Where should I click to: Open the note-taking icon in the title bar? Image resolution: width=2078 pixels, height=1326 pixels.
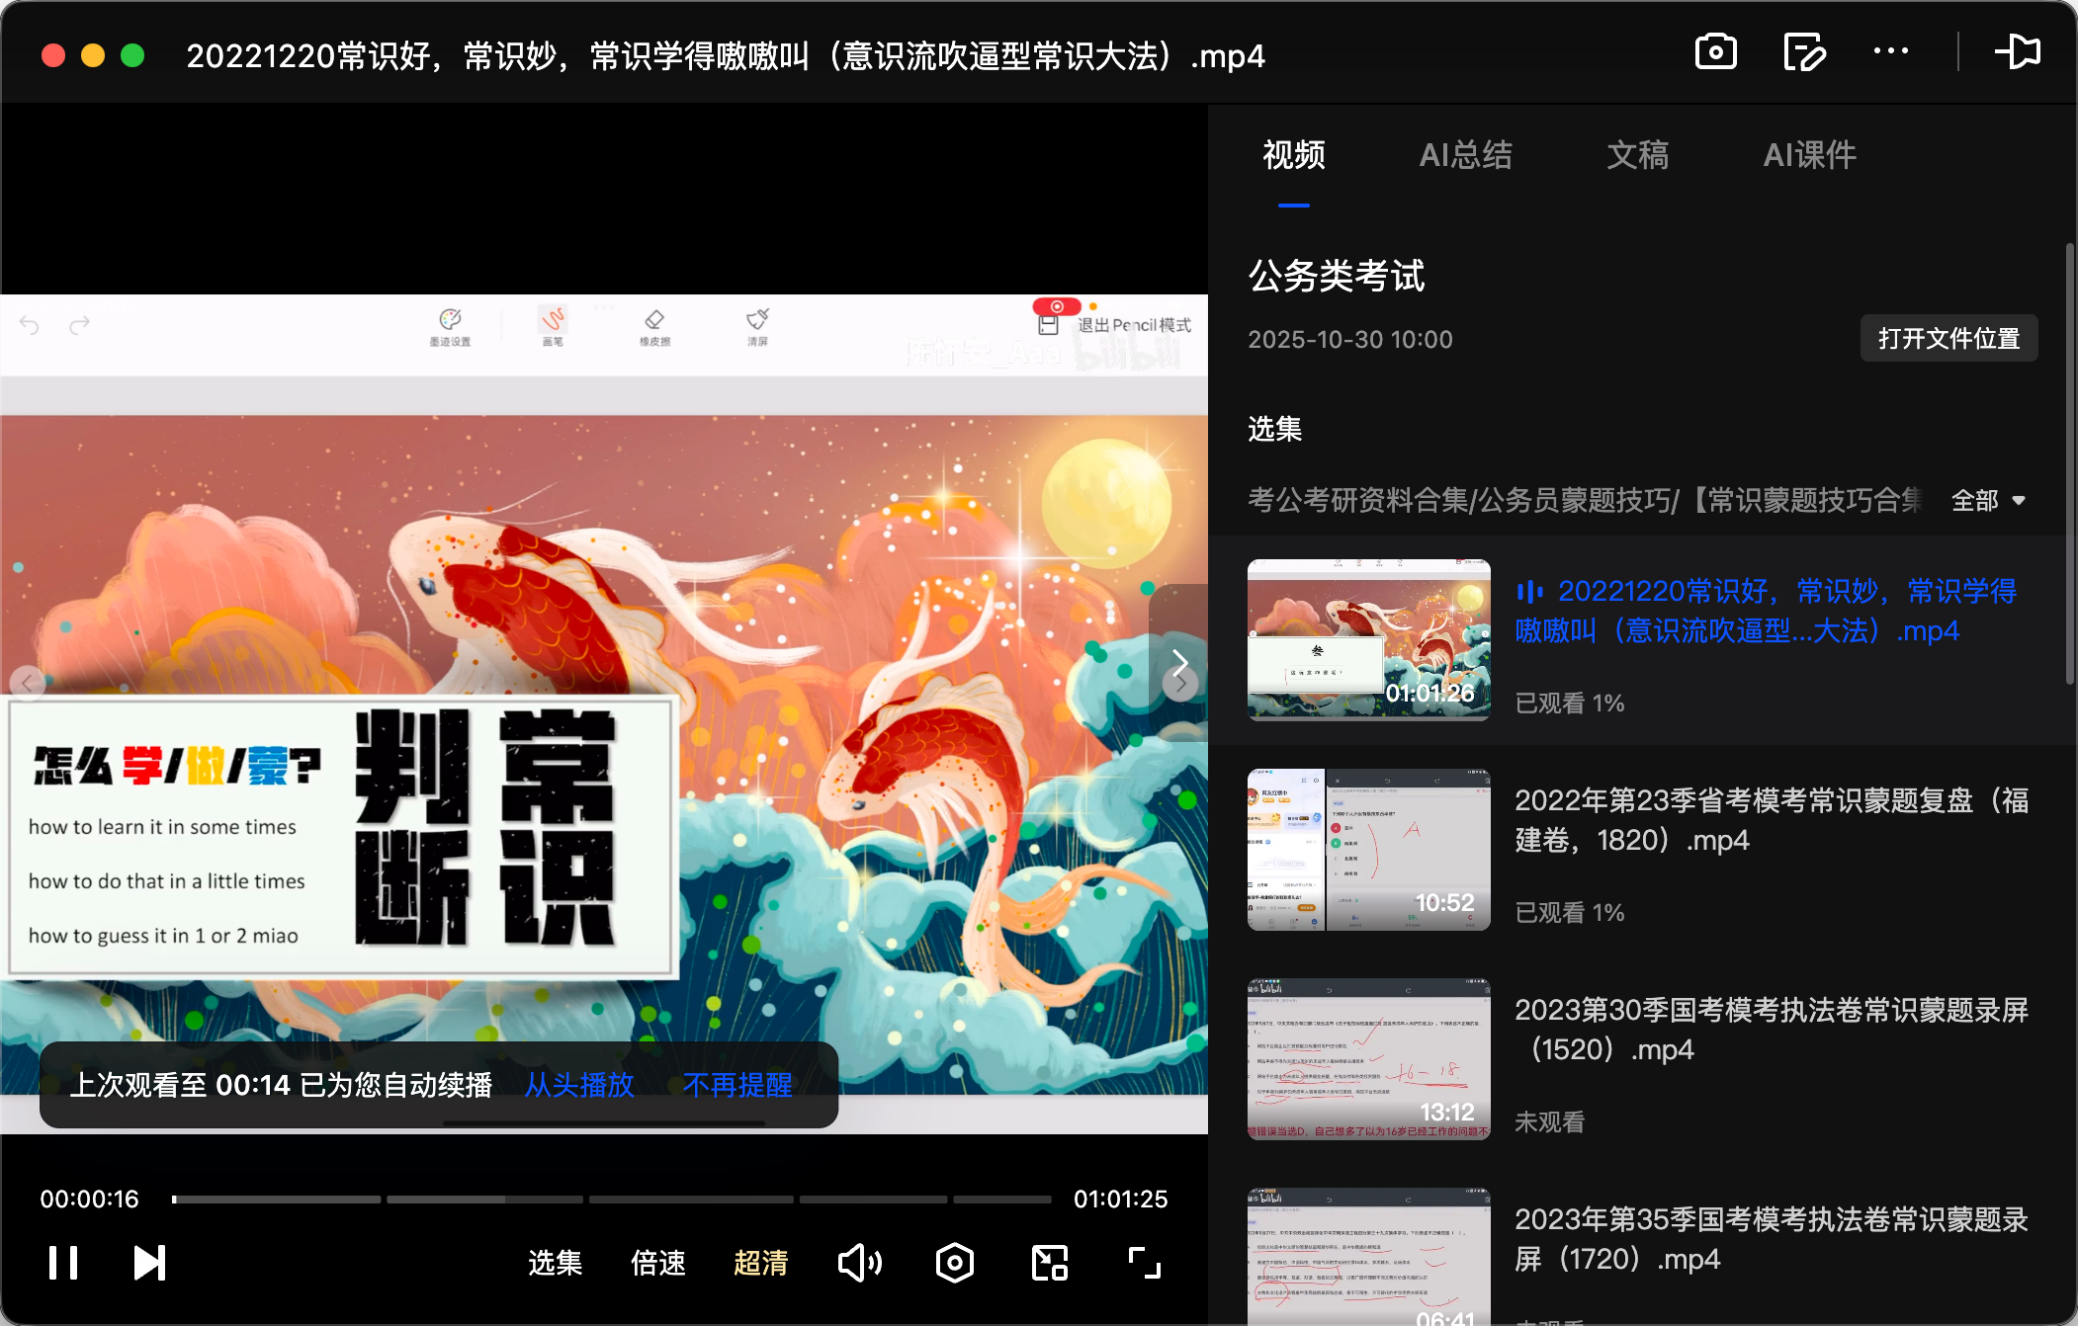[x=1803, y=51]
